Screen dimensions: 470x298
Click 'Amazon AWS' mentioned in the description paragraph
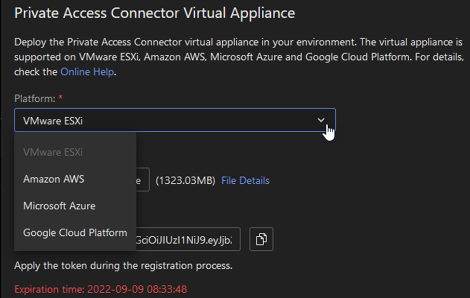tap(175, 57)
